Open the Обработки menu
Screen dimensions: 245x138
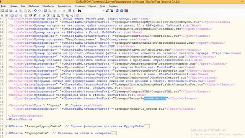(x=48, y=6)
